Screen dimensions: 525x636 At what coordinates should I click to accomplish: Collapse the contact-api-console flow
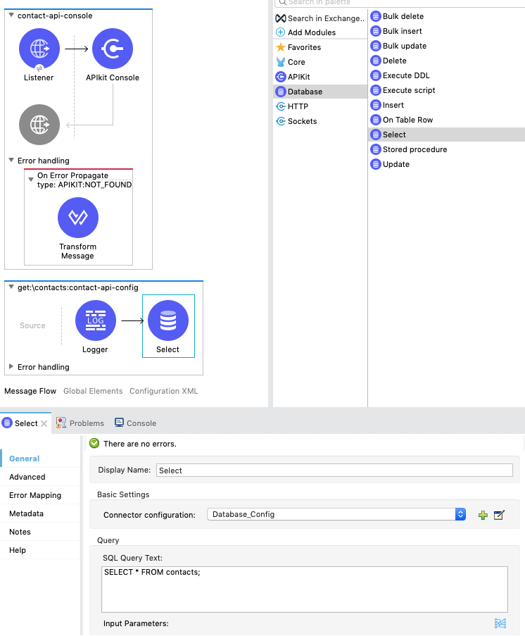click(x=11, y=15)
